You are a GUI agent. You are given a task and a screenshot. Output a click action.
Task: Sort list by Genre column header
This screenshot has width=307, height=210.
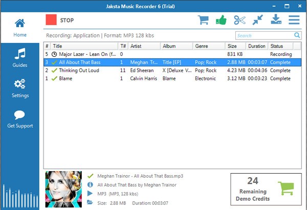tap(209, 46)
